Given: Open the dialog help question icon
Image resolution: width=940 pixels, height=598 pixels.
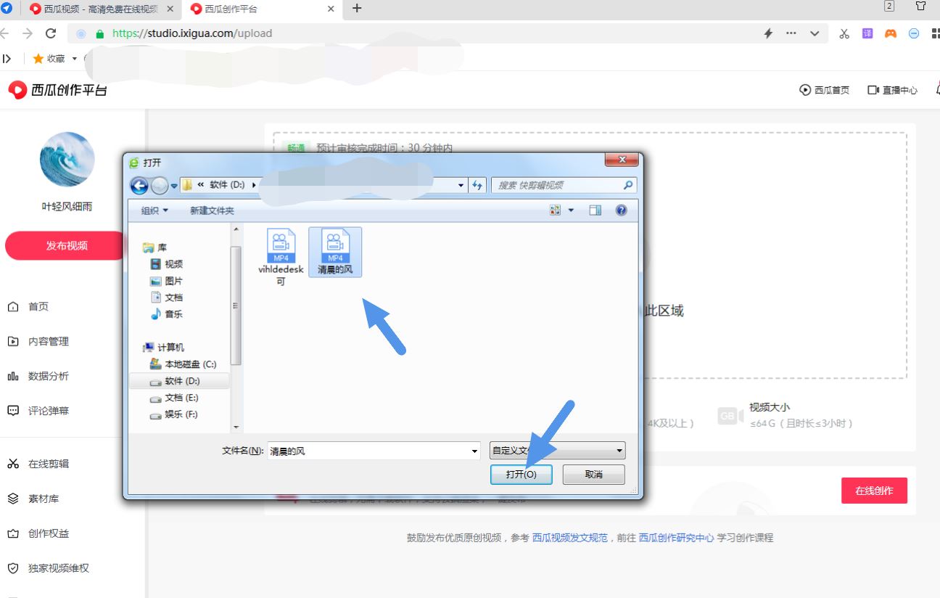Looking at the screenshot, I should pos(621,210).
